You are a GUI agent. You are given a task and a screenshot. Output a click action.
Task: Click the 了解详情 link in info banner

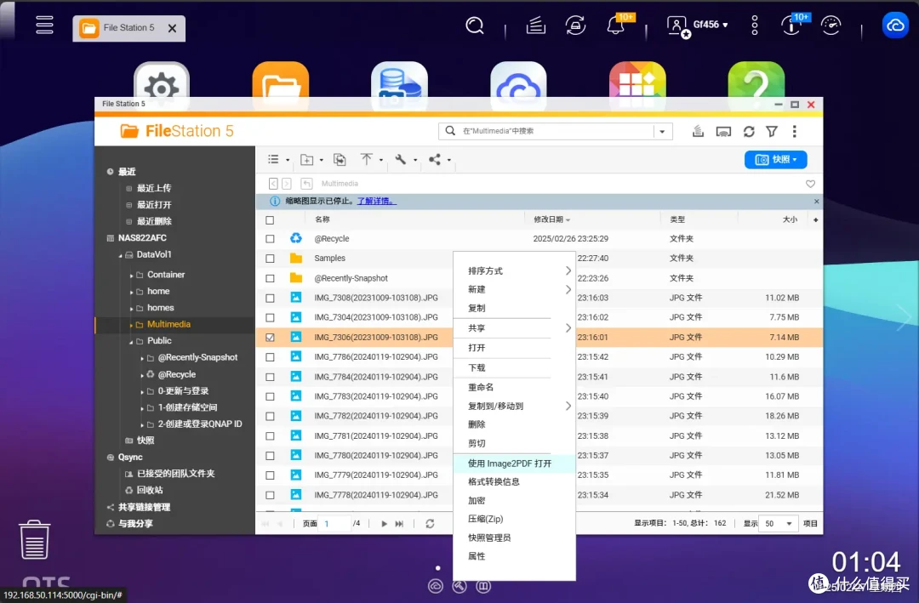tap(377, 201)
